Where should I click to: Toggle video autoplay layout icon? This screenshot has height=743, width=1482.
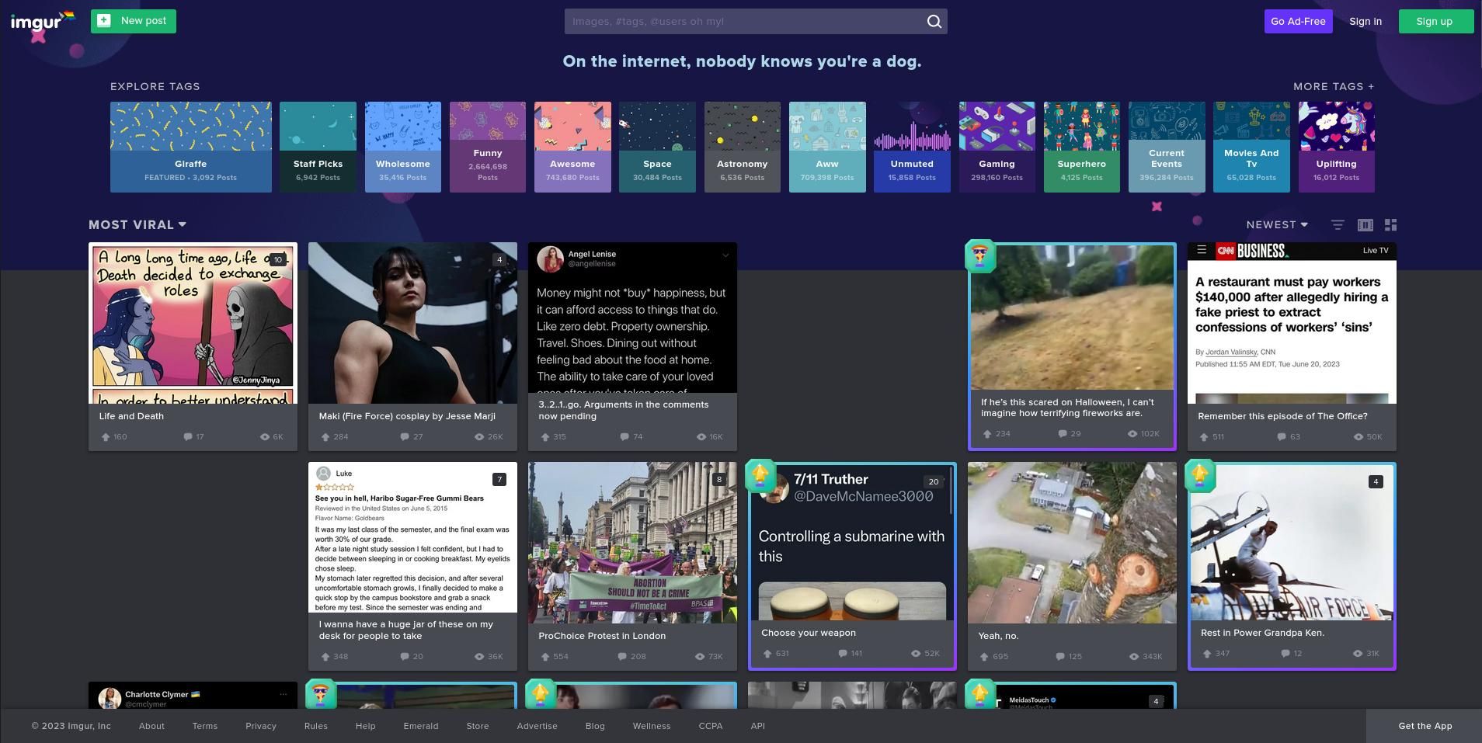[1365, 225]
